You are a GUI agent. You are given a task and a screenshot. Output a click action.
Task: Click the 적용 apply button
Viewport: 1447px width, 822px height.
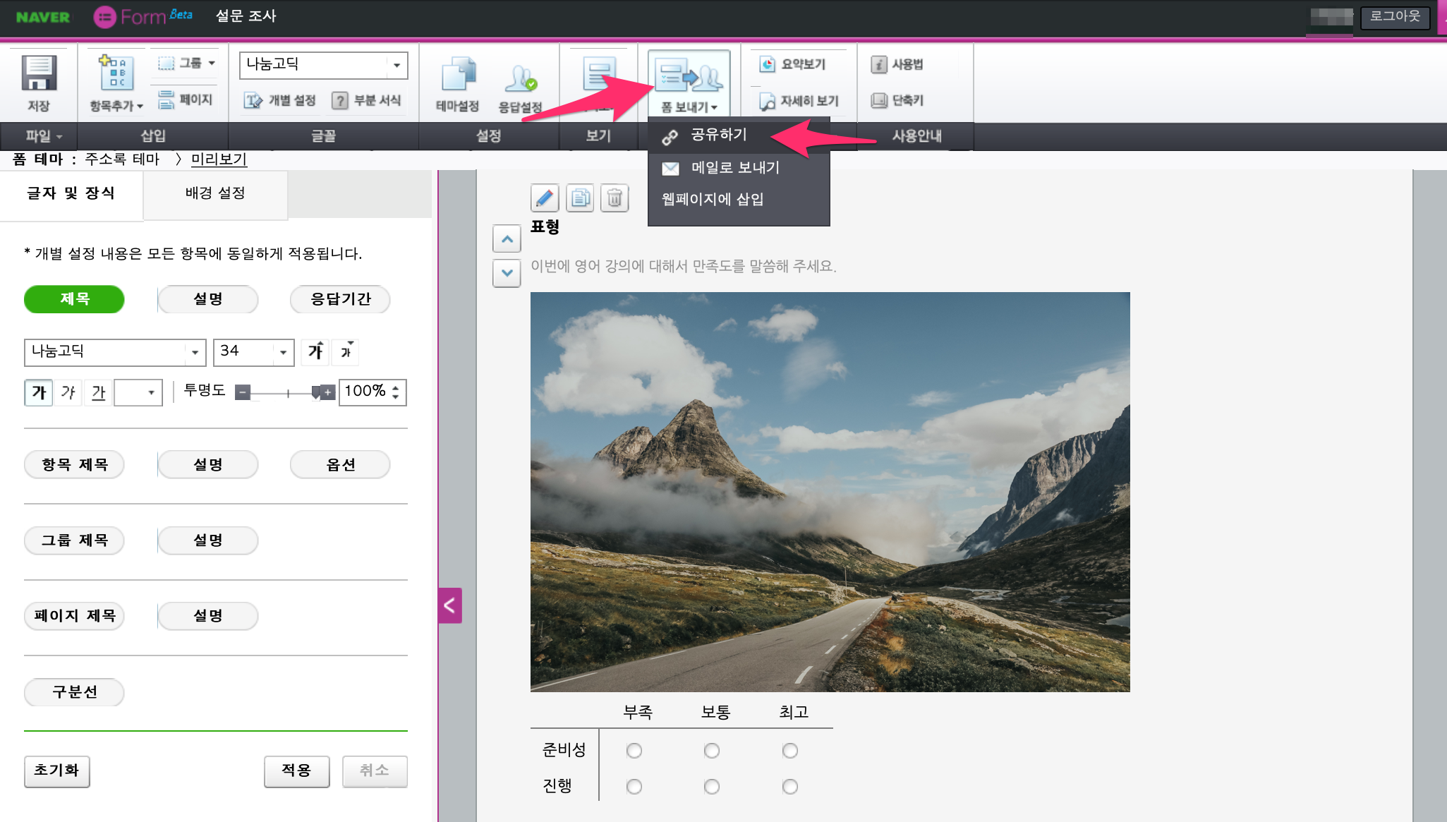coord(296,770)
